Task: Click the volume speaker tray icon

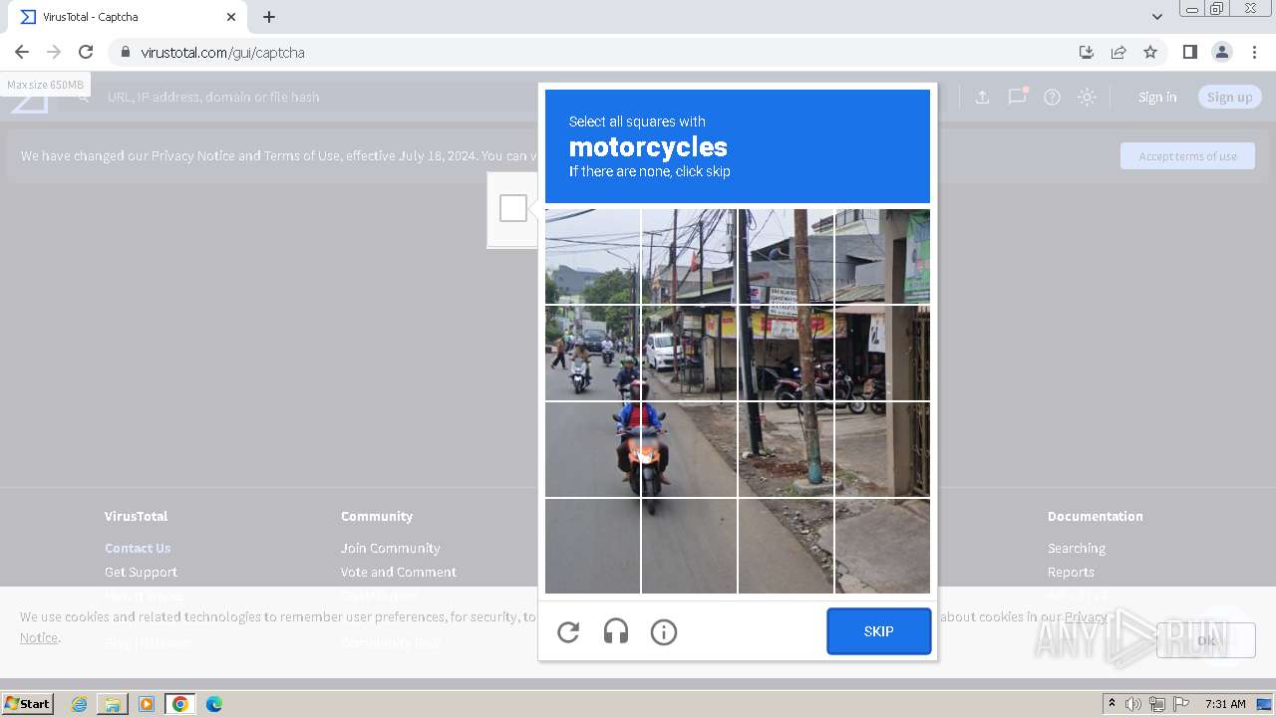Action: (1133, 704)
